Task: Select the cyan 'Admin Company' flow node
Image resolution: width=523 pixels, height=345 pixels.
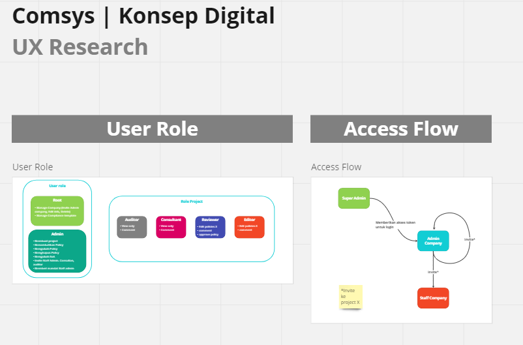Action: tap(433, 241)
